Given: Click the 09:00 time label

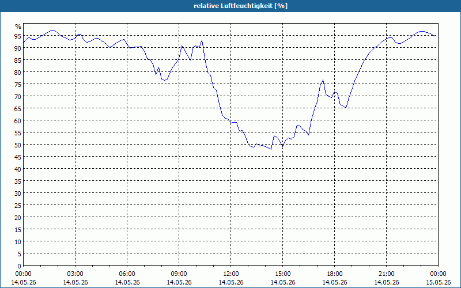Looking at the screenshot, I should pyautogui.click(x=179, y=274).
